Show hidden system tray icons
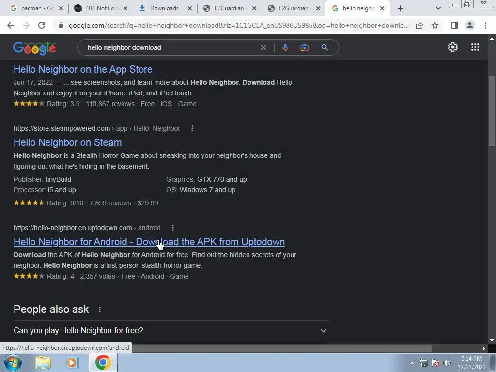Viewport: 496px width, 372px height. click(x=412, y=363)
